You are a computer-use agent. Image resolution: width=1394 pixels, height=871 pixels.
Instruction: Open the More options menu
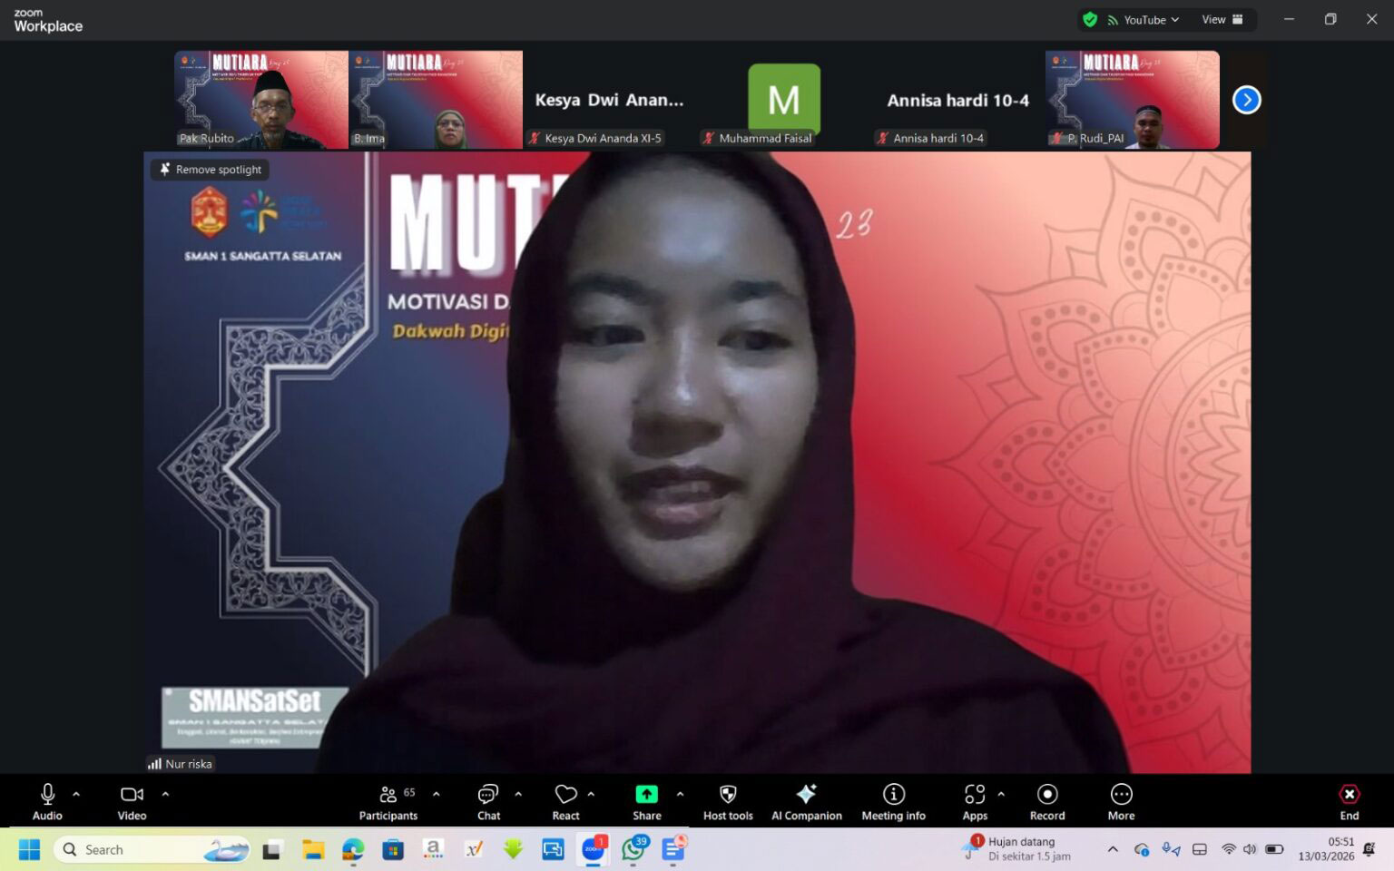(1121, 801)
